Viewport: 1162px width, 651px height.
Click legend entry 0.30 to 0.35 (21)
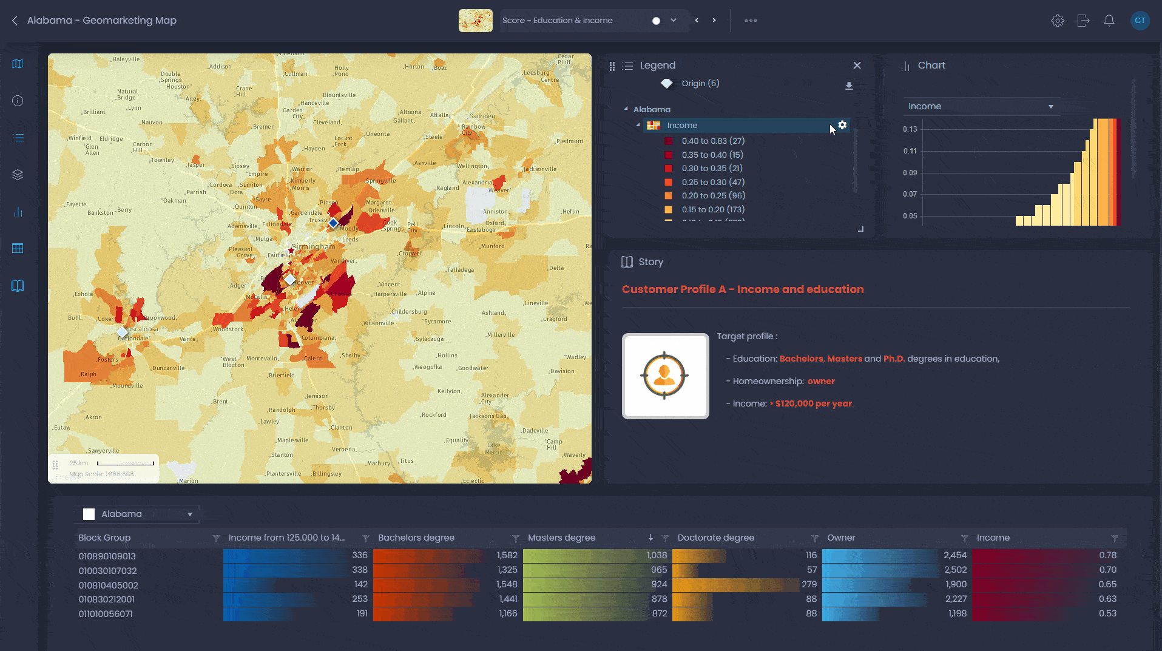[x=712, y=168]
